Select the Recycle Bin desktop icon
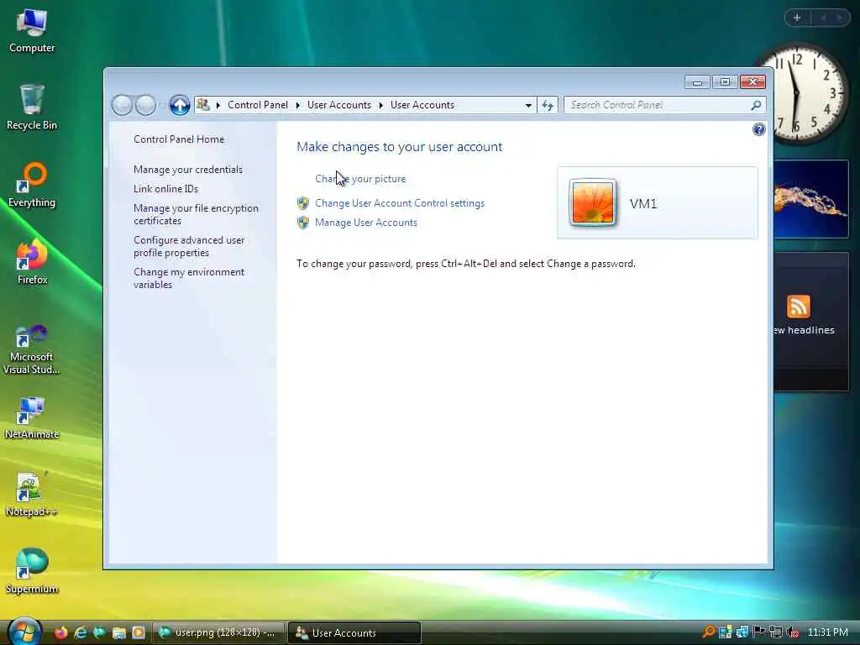Screen dimensions: 860x645 [32, 107]
